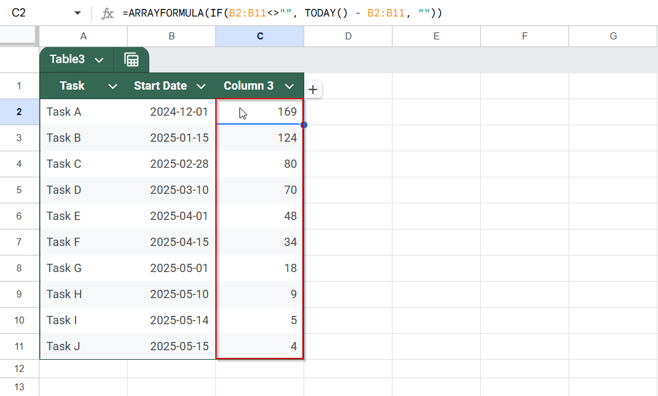Select cell Task A
This screenshot has height=396, width=658.
(x=83, y=112)
